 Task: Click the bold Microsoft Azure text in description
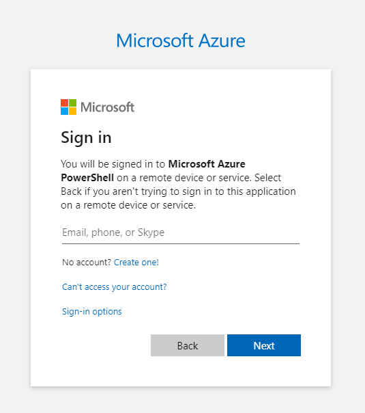(x=207, y=164)
